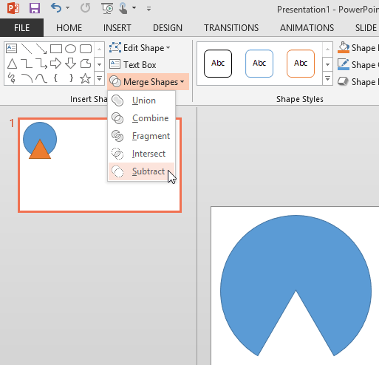379x365 pixels.
Task: Apply the orange outline Abc shape style
Action: pyautogui.click(x=301, y=64)
